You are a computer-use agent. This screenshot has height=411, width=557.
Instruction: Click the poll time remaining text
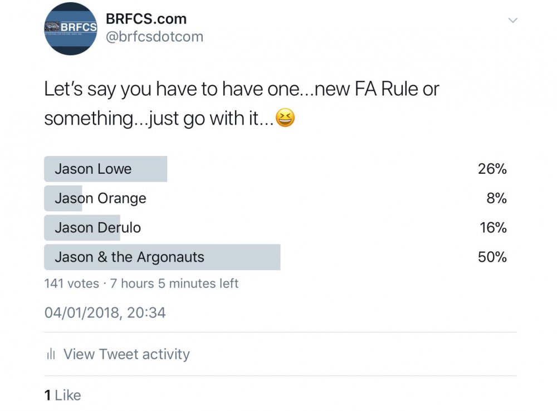[x=174, y=283]
